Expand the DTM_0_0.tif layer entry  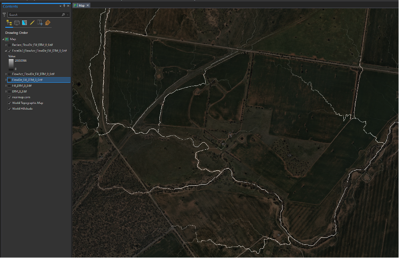[5, 91]
